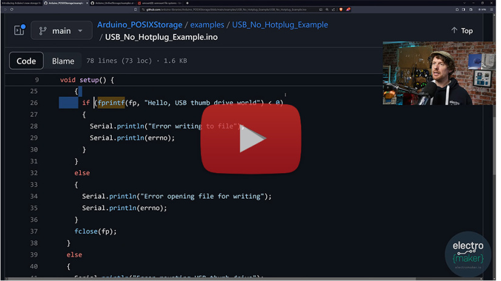Open the main branch dropdown

click(61, 31)
